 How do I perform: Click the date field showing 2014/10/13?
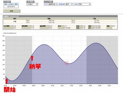(x=11, y=7)
